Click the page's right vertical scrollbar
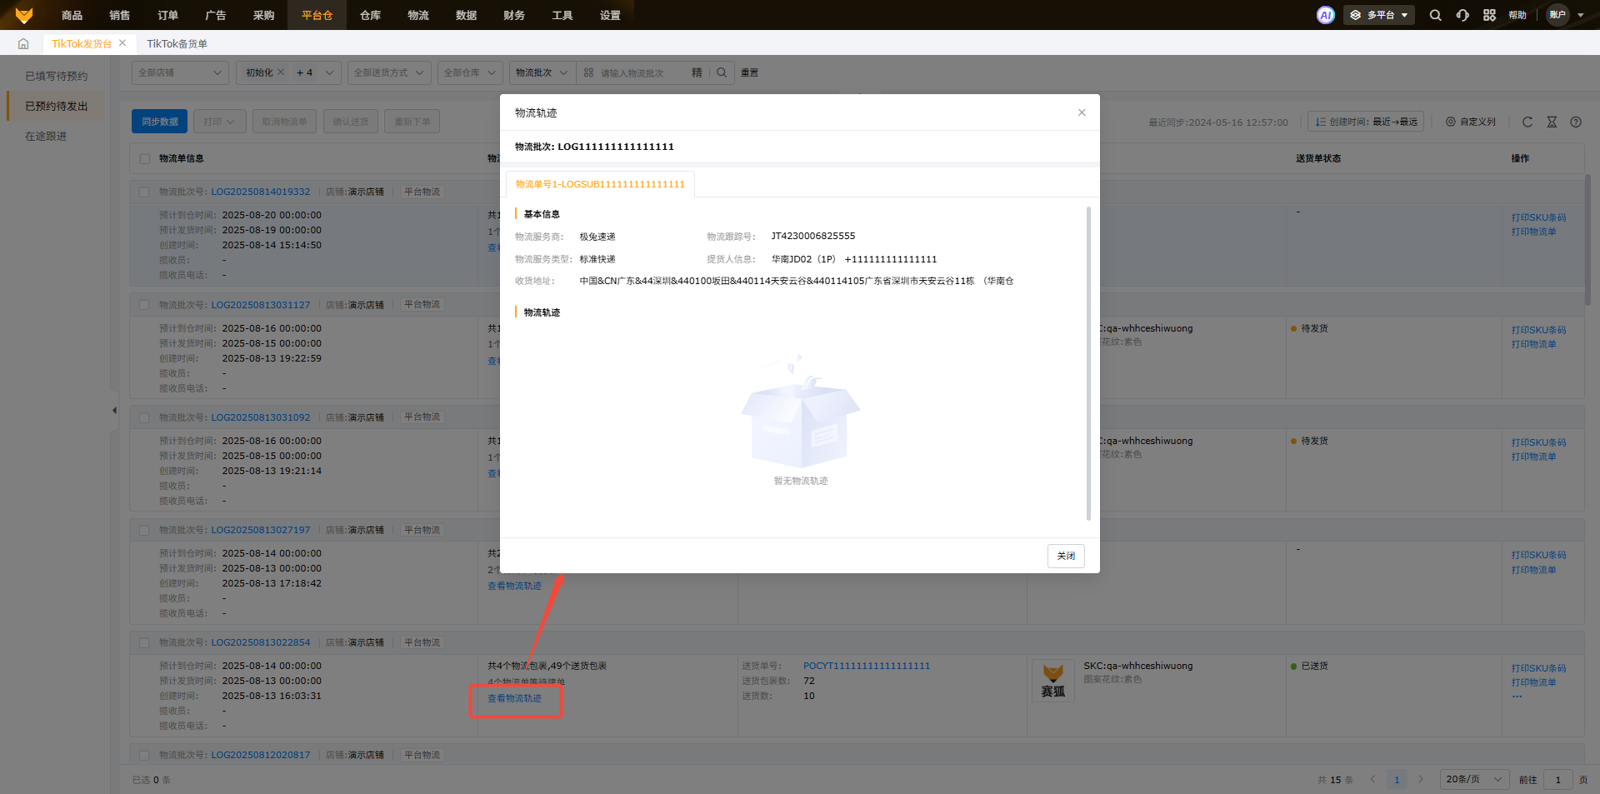1600x794 pixels. (1587, 240)
